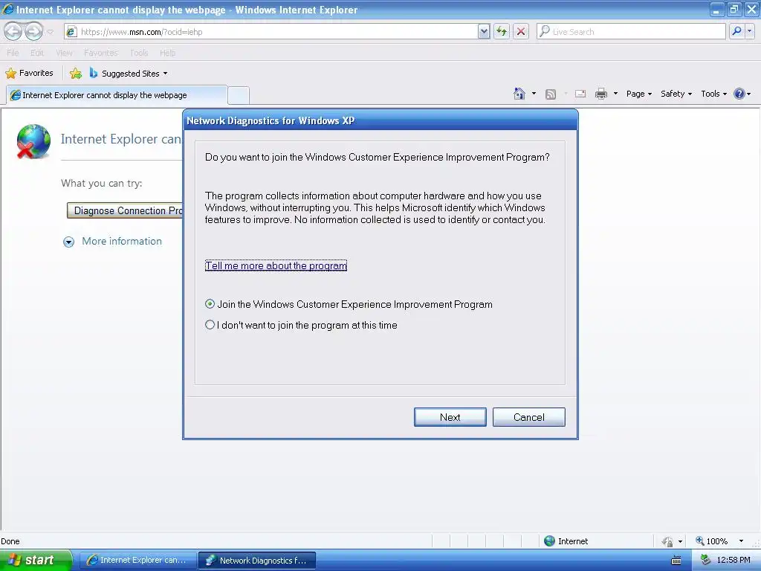Click the network connection tray icon

(706, 561)
